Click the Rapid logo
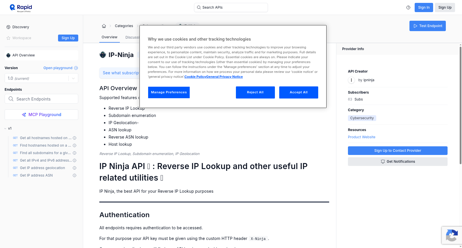The image size is (462, 248). pyautogui.click(x=21, y=8)
